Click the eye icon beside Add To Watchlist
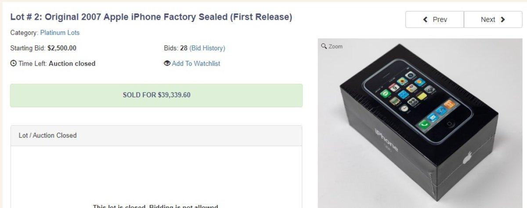The image size is (527, 208). (167, 63)
